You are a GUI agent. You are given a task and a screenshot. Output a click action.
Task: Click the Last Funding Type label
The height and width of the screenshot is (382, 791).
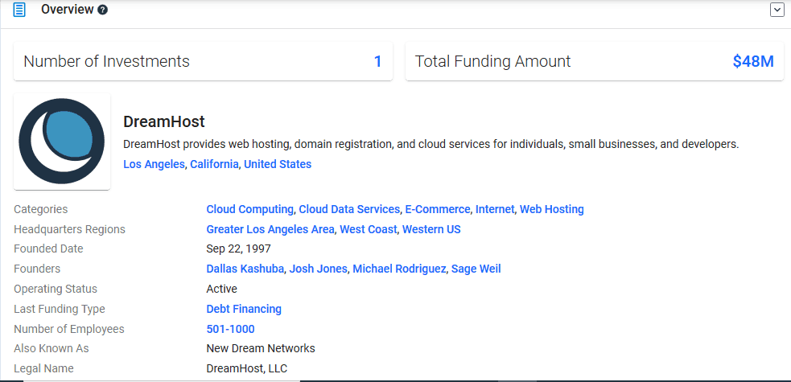(60, 309)
